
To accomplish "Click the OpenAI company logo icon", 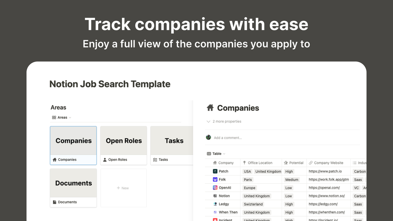I will point(215,188).
